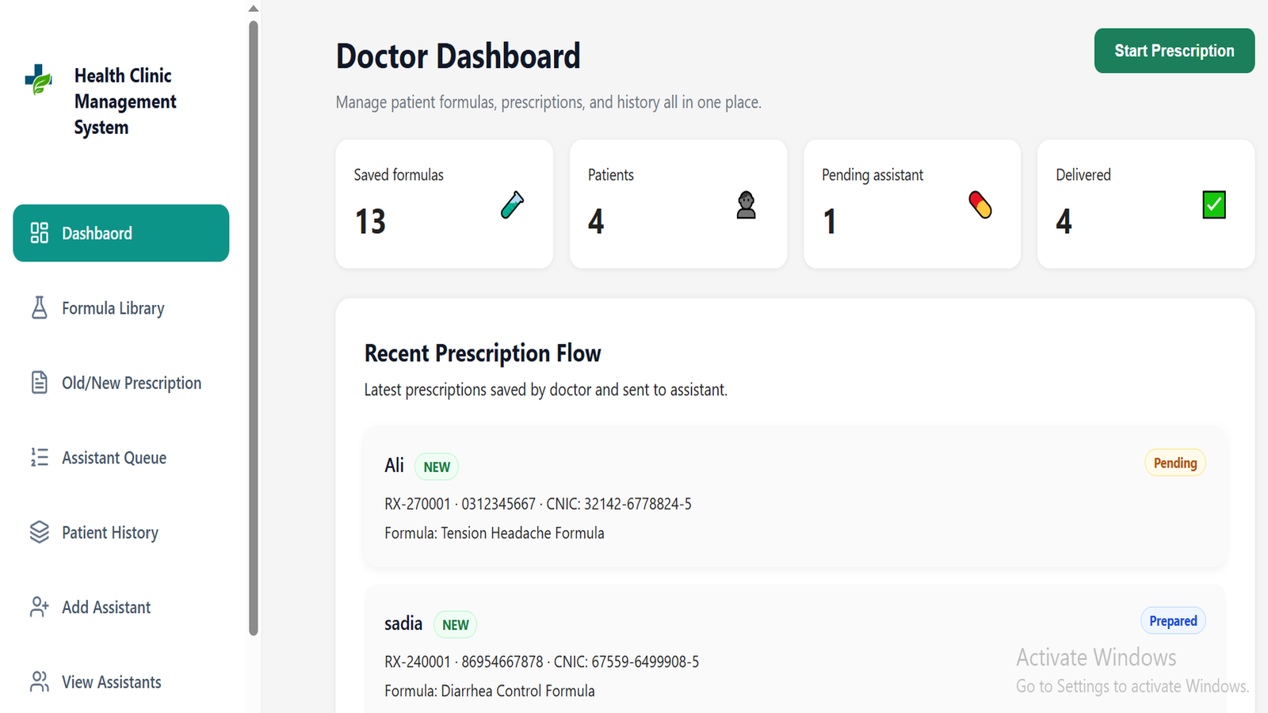Click the pill icon on Pending assistant card
Image resolution: width=1268 pixels, height=713 pixels.
(980, 205)
